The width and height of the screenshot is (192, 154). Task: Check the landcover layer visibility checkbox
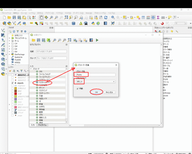click(x=12, y=110)
